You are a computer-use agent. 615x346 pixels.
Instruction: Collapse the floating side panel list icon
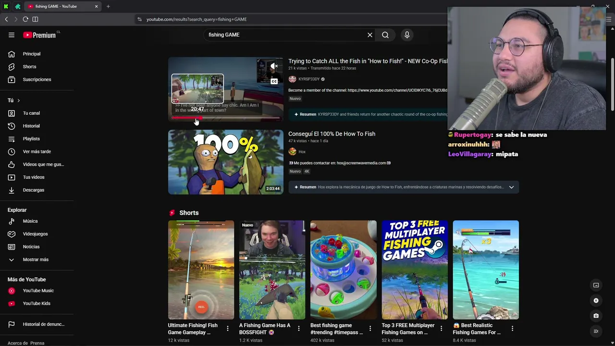[x=596, y=331]
